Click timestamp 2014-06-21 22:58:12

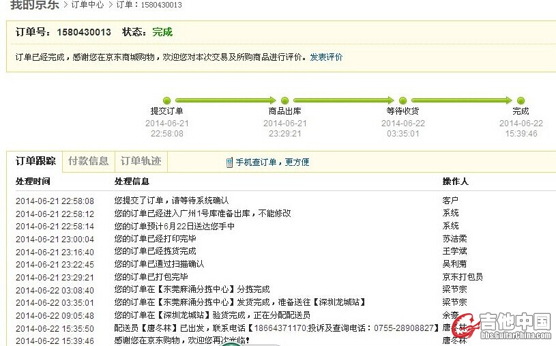pos(55,214)
